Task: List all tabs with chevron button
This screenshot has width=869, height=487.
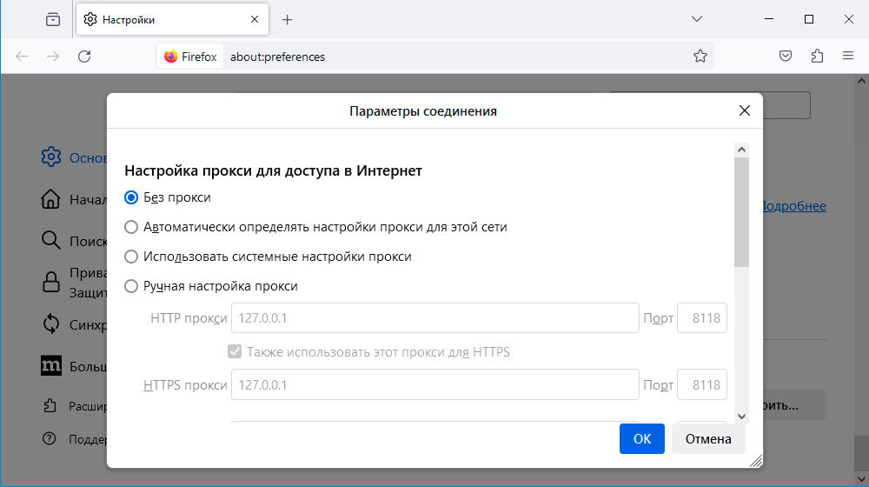Action: (x=697, y=19)
